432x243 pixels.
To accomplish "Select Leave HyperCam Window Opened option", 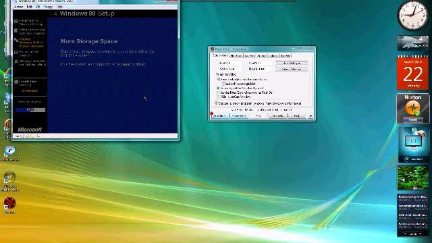I will point(218,88).
